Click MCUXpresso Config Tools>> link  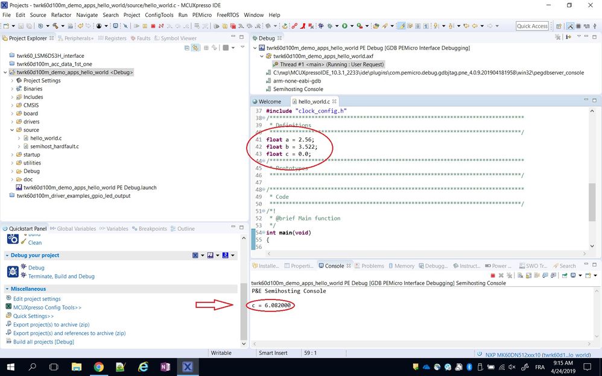(47, 307)
